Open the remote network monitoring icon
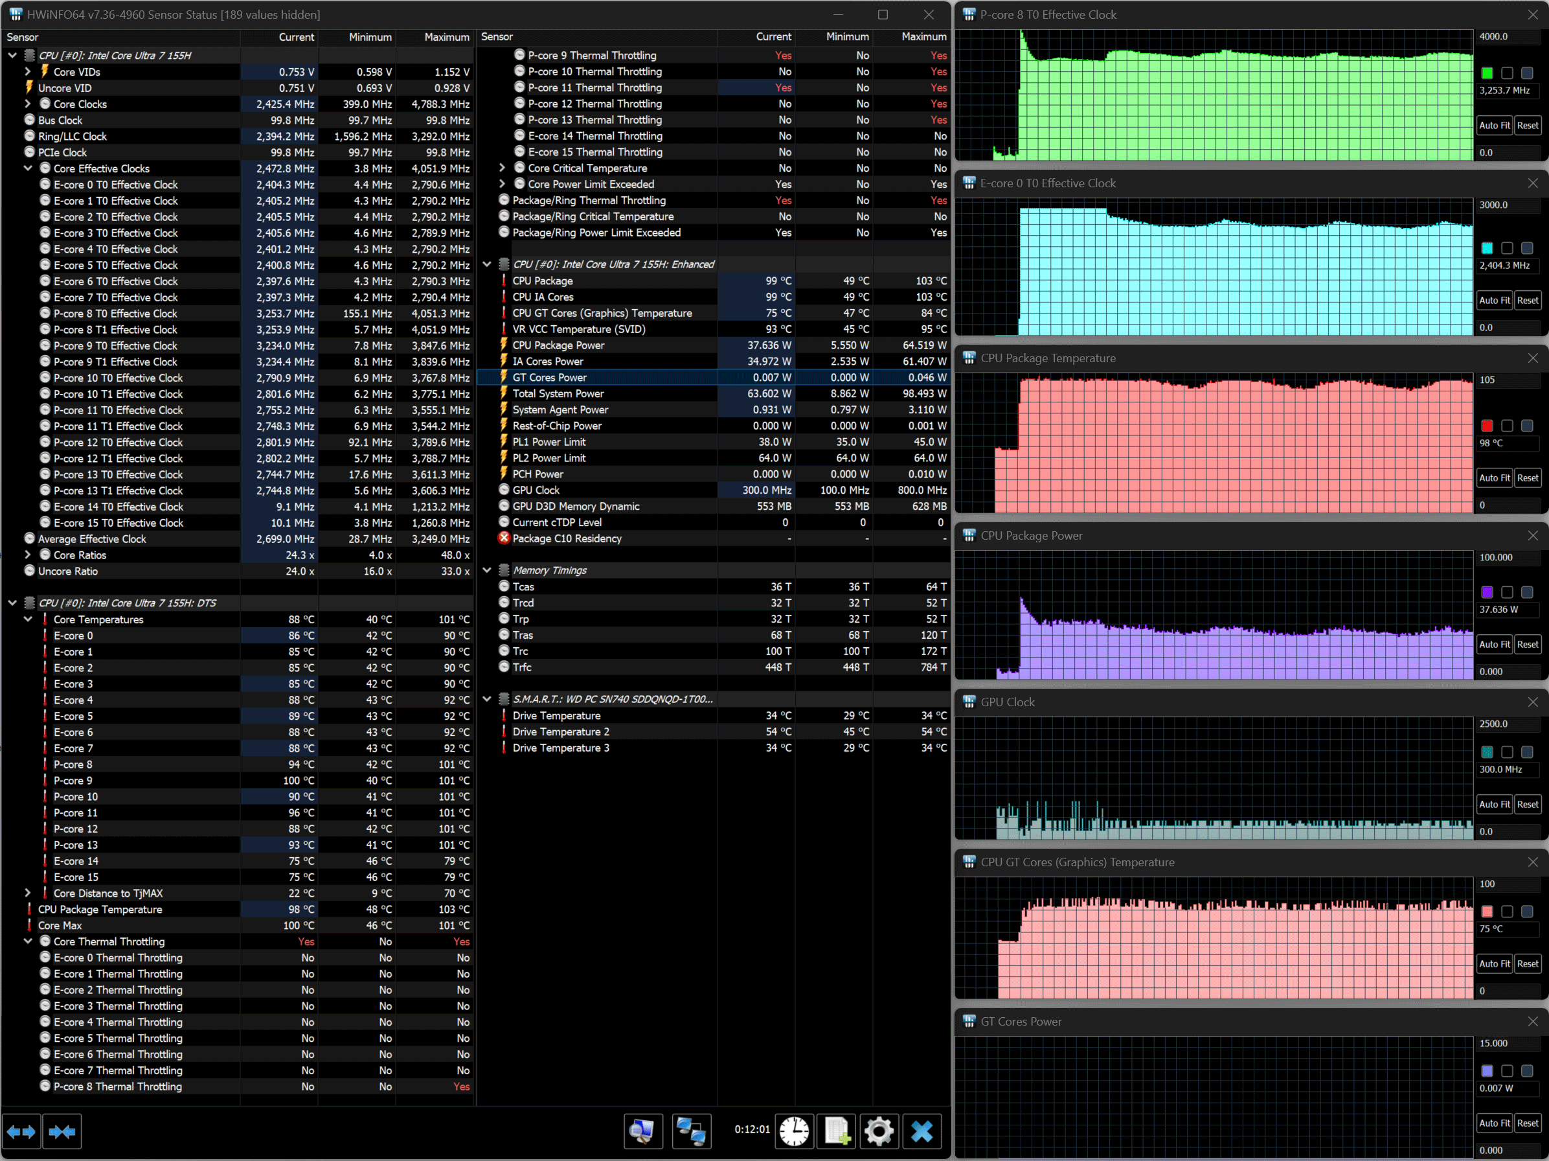 tap(690, 1131)
